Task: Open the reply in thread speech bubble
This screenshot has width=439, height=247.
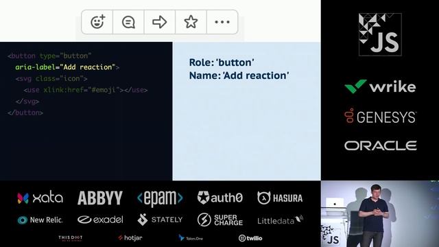Action: pyautogui.click(x=128, y=22)
